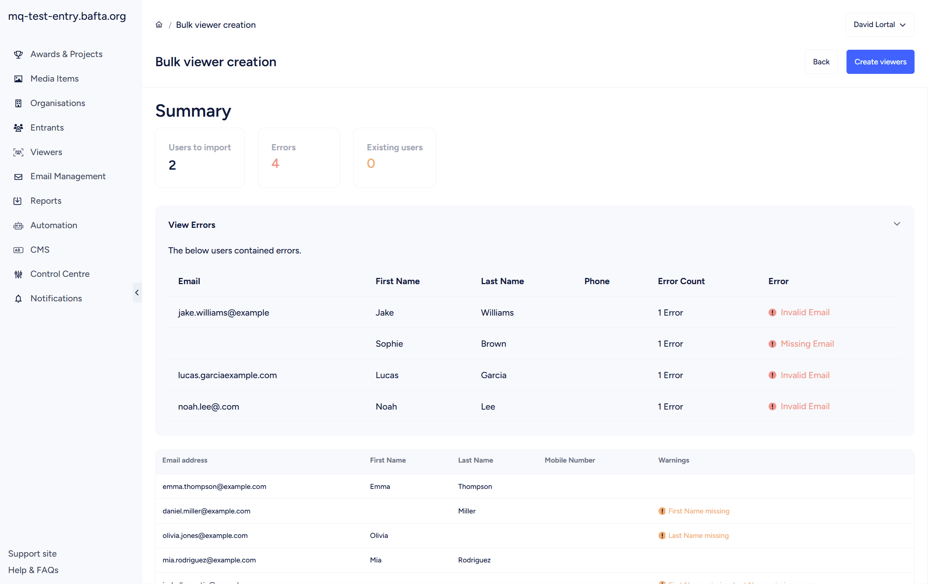Click the Organisations building icon

18,103
